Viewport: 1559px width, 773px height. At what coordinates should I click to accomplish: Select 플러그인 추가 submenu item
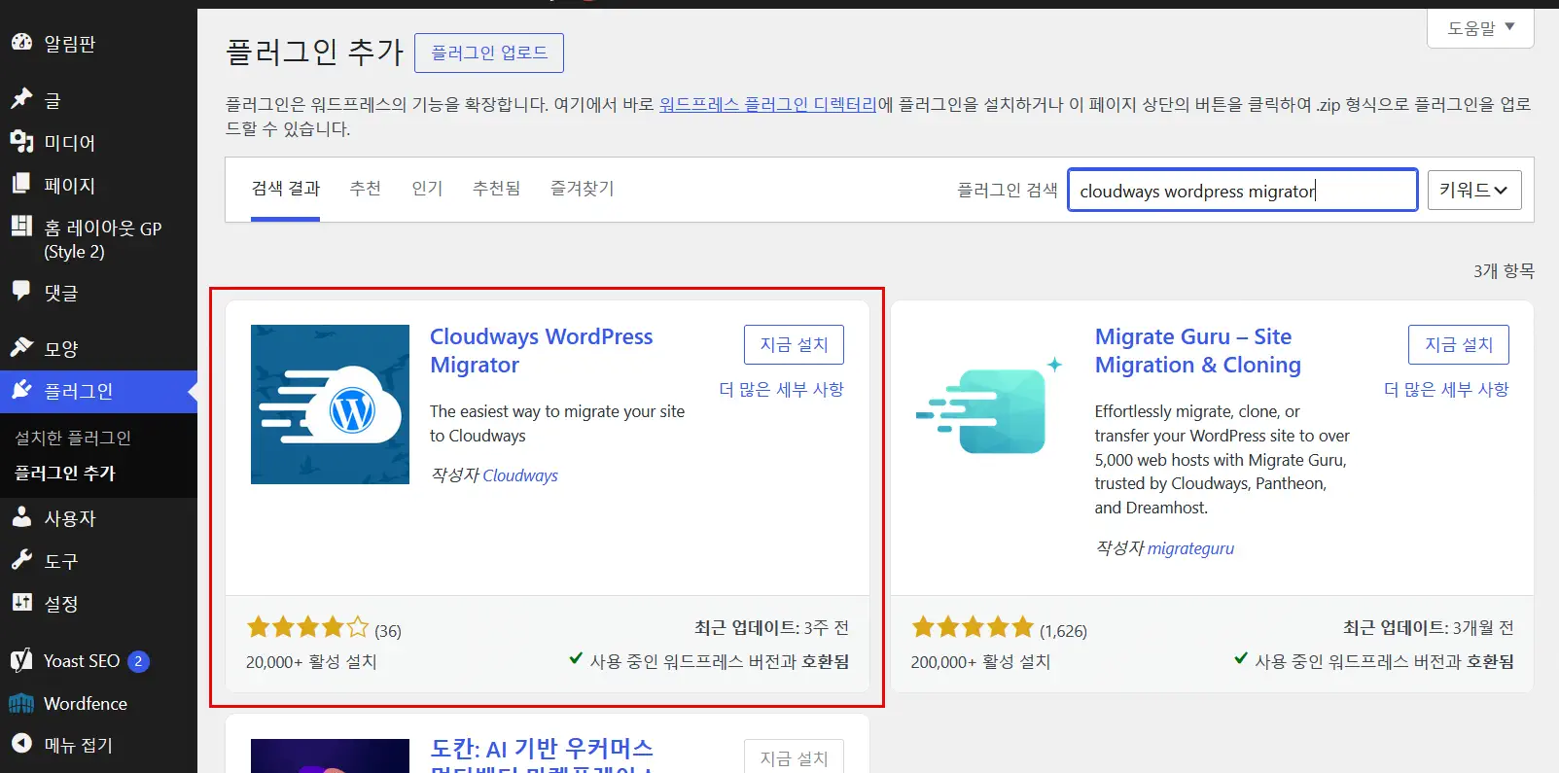tap(65, 474)
